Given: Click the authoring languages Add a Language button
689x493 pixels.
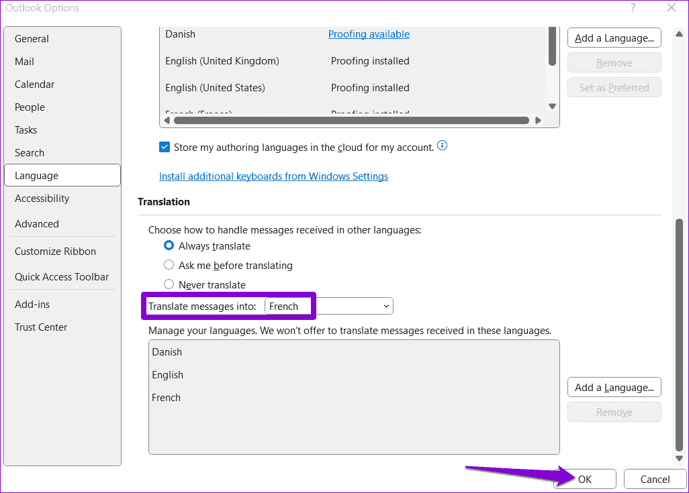Looking at the screenshot, I should [614, 38].
